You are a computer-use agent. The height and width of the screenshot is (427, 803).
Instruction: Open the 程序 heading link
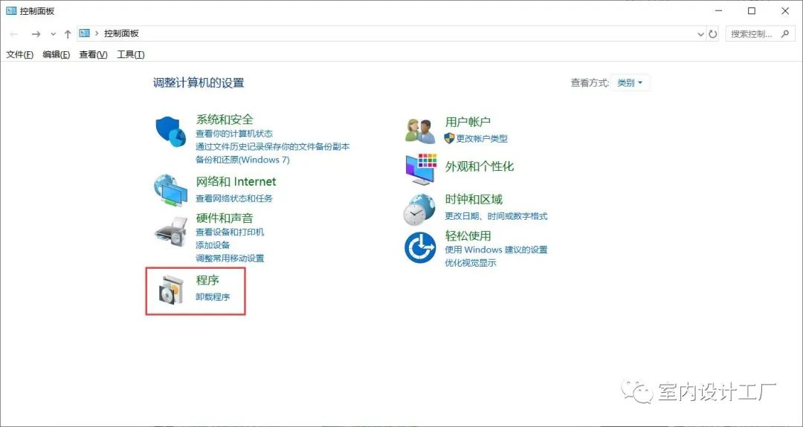click(x=208, y=280)
